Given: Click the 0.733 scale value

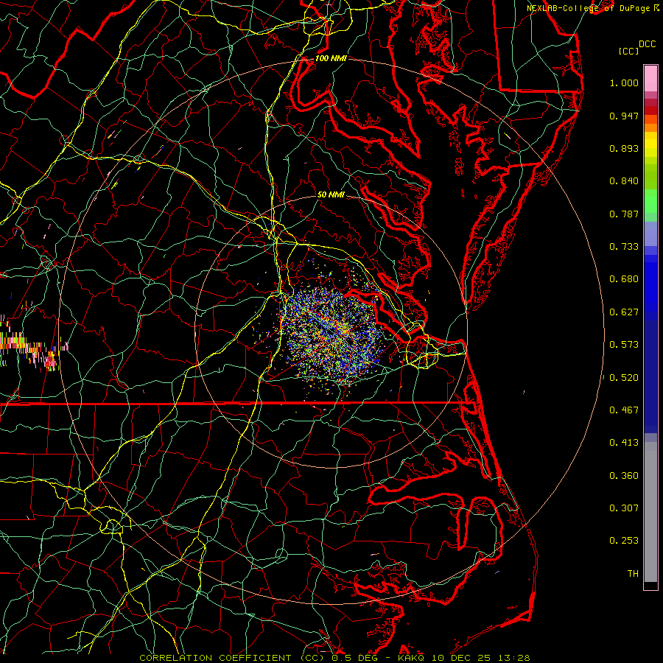Looking at the screenshot, I should 624,247.
